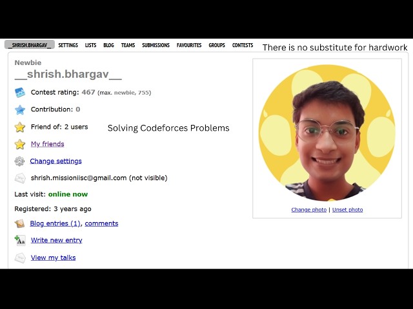The width and height of the screenshot is (413, 309).
Task: Open the _SHRISH.BHARGAV_ profile tab
Action: tap(30, 45)
